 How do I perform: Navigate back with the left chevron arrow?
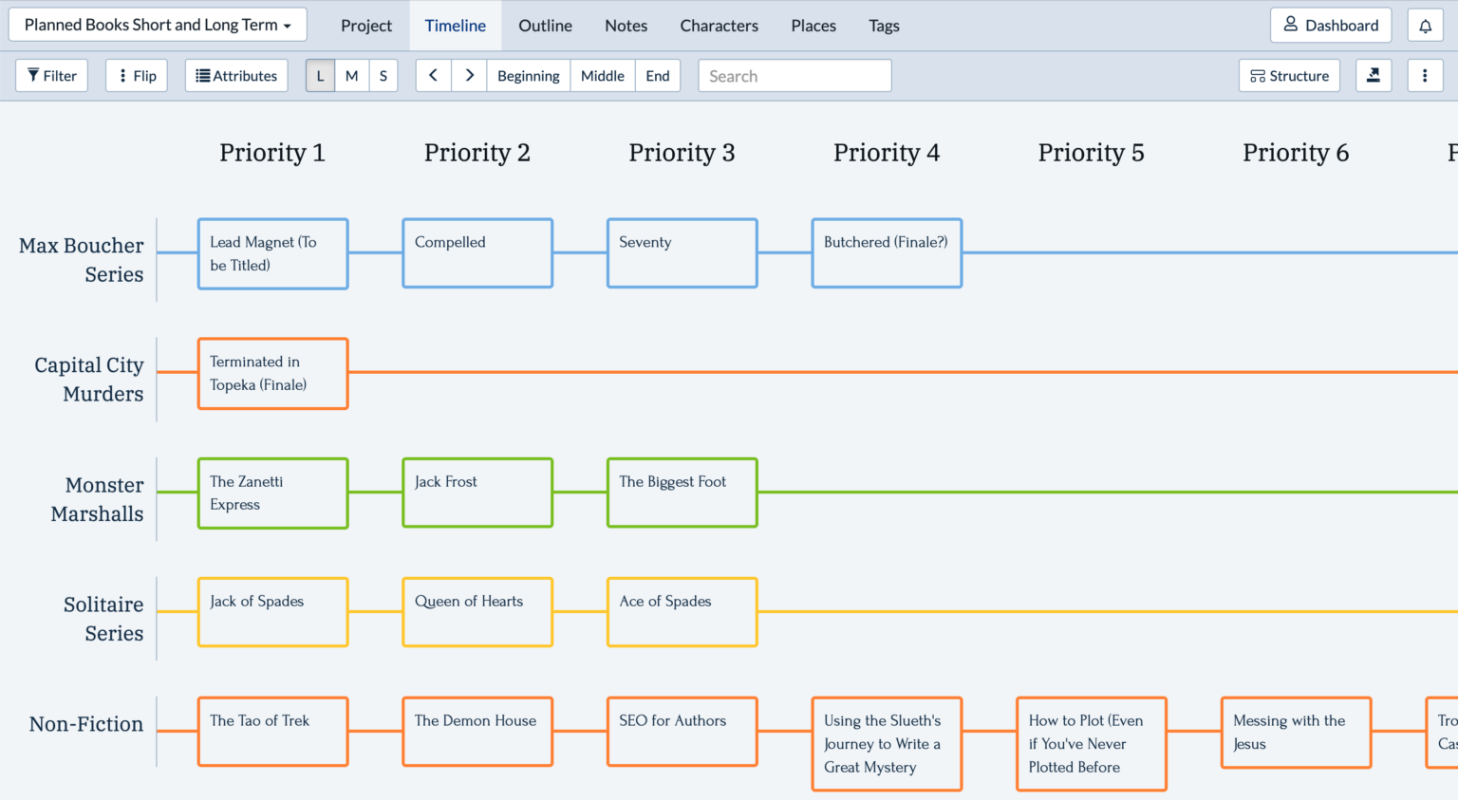pos(433,75)
